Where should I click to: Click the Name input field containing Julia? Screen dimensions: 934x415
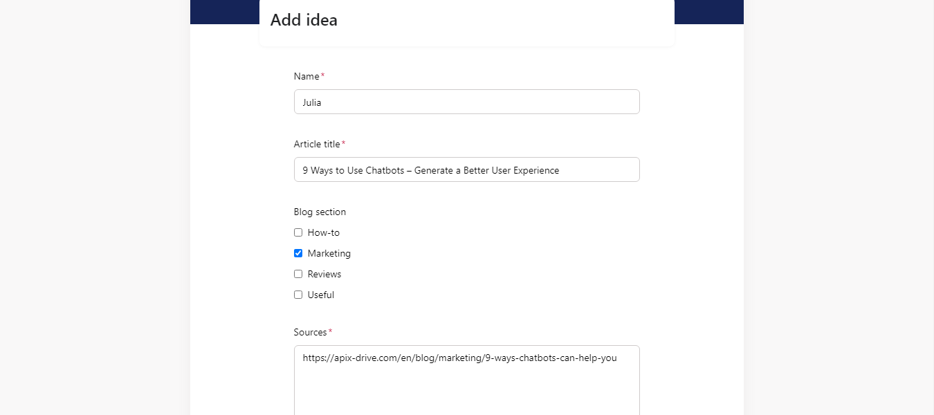tap(466, 102)
